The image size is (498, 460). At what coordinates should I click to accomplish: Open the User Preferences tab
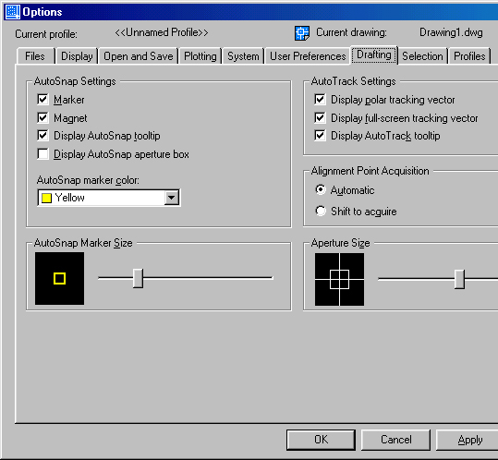pyautogui.click(x=308, y=56)
